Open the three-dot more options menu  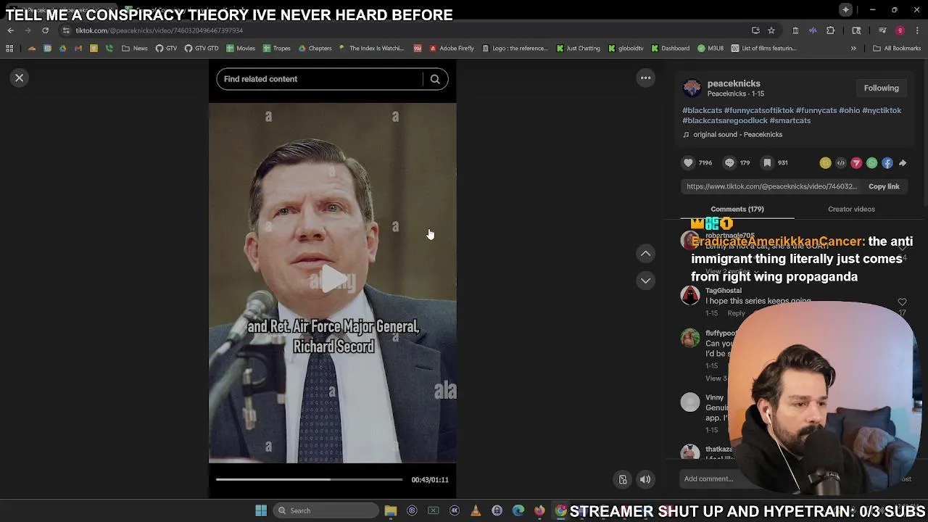[645, 78]
